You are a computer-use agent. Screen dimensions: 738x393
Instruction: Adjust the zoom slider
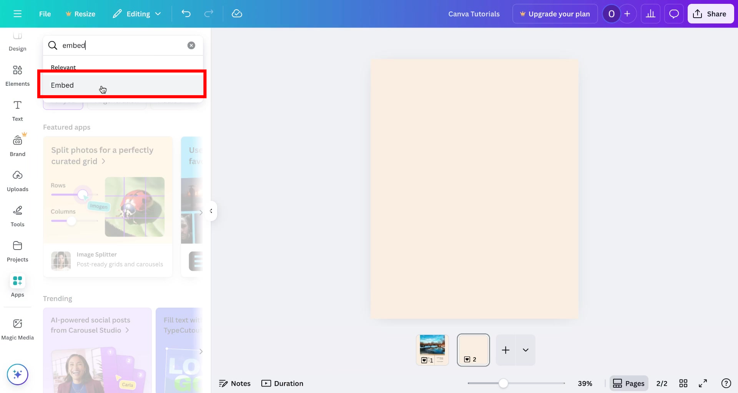pyautogui.click(x=504, y=383)
